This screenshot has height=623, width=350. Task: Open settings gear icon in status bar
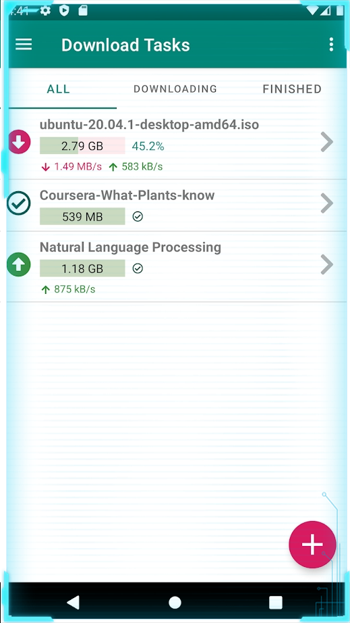[x=46, y=11]
